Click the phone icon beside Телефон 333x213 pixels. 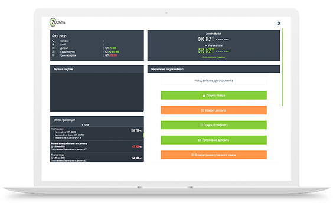[53, 41]
